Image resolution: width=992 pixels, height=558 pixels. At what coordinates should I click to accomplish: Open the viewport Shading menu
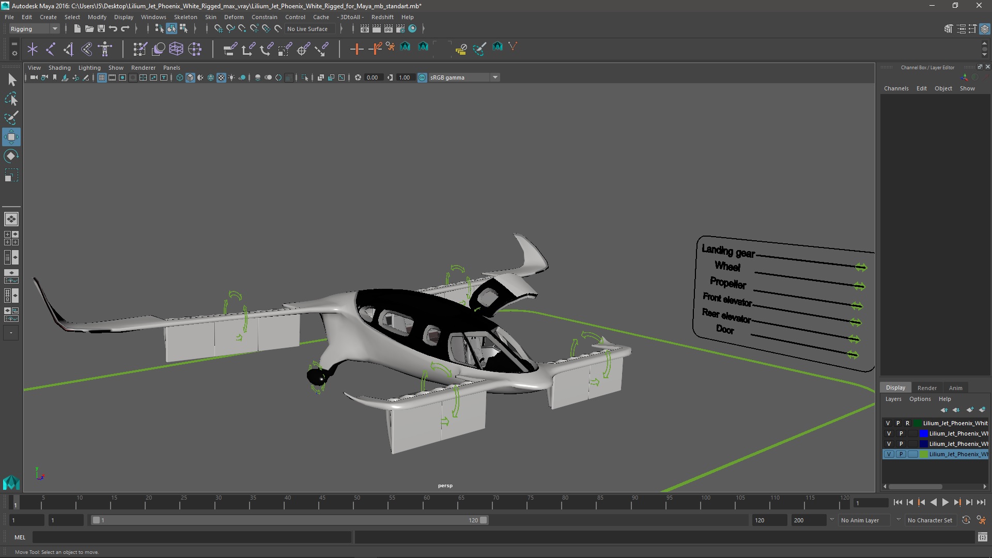pyautogui.click(x=59, y=68)
